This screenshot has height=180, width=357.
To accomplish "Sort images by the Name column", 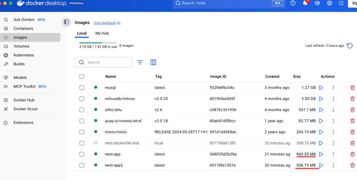I will point(111,76).
